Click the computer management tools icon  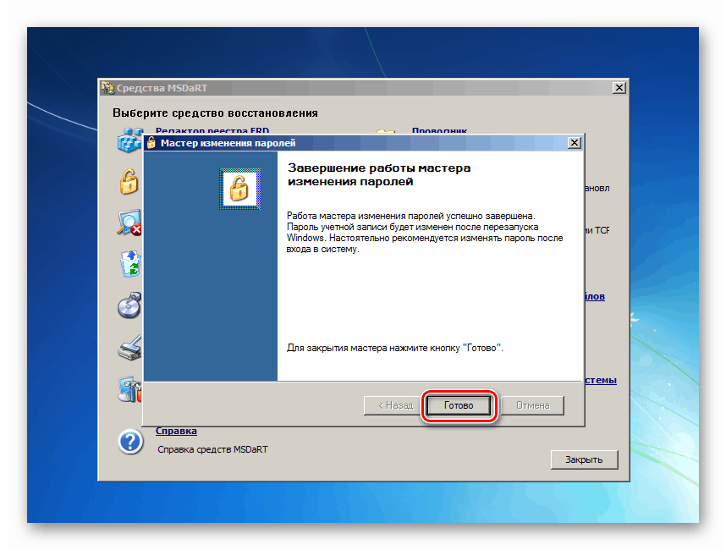pos(130,389)
